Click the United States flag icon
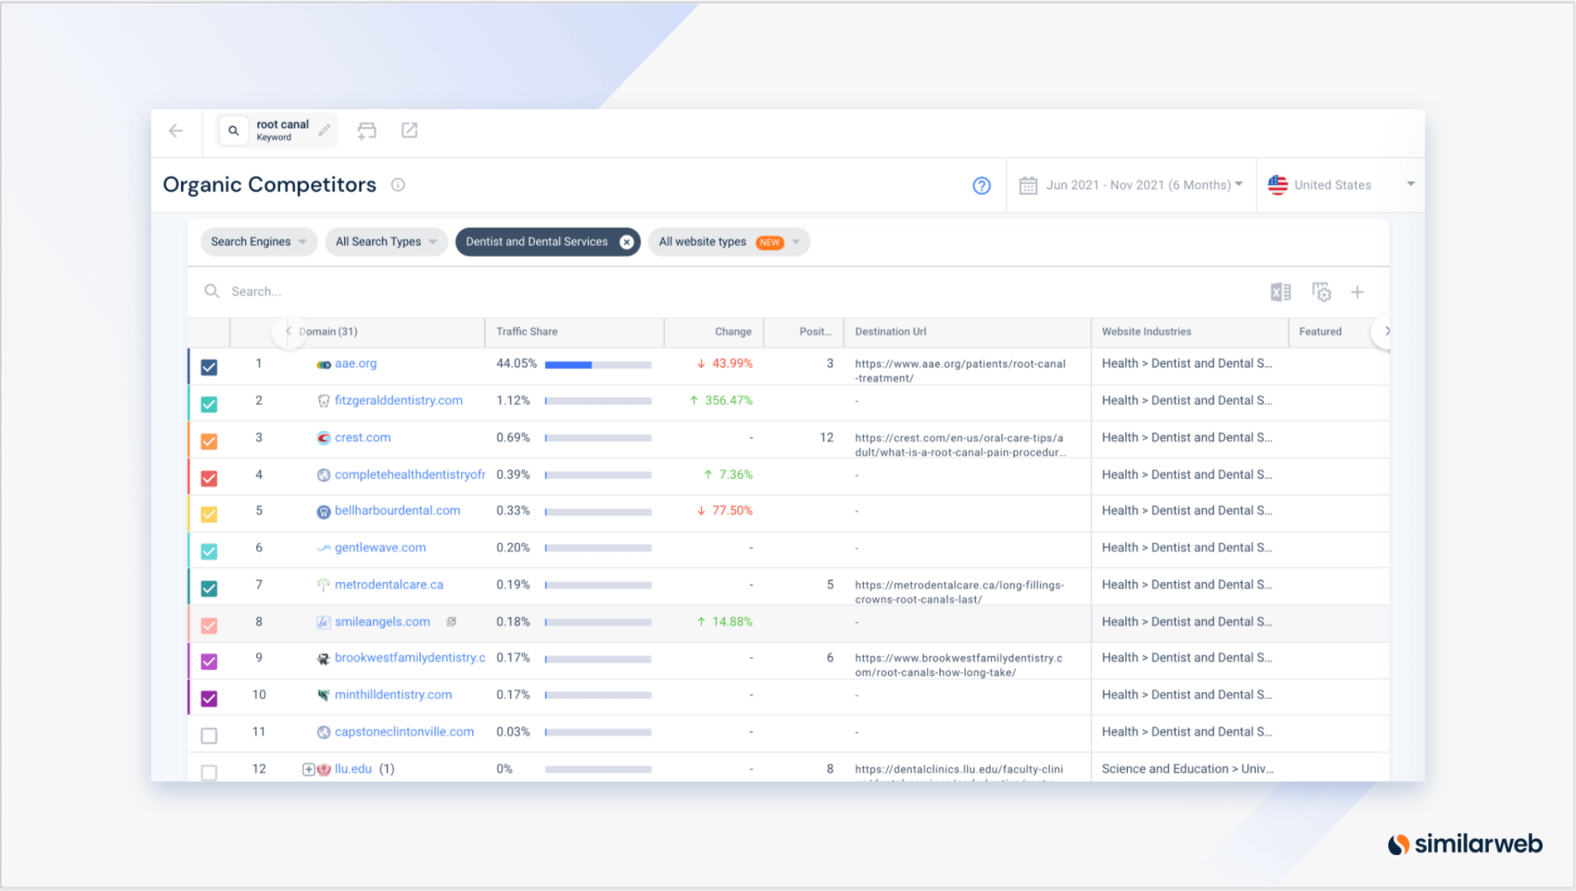This screenshot has width=1576, height=891. point(1278,184)
